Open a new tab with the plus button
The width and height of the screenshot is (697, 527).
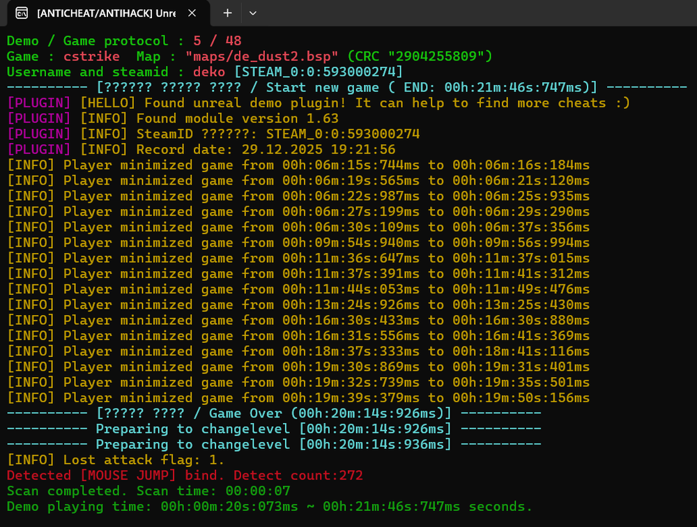(x=227, y=13)
